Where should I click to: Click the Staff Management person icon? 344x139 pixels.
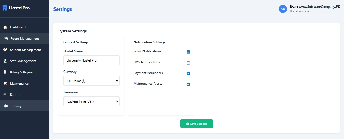(5, 61)
